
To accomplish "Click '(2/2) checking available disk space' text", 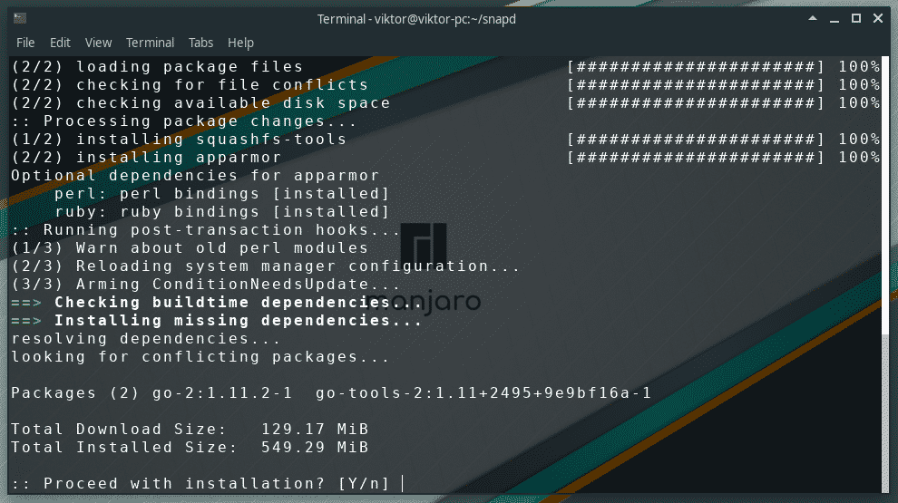I will pos(200,103).
